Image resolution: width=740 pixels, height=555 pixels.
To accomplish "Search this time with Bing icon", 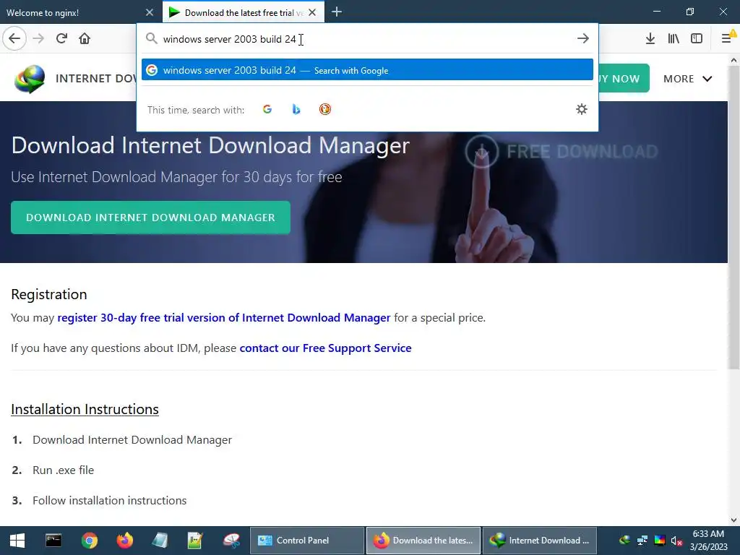I will [296, 110].
